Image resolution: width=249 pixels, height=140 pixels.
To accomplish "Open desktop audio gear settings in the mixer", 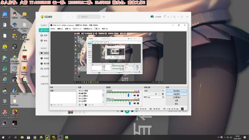I will coord(138,96).
